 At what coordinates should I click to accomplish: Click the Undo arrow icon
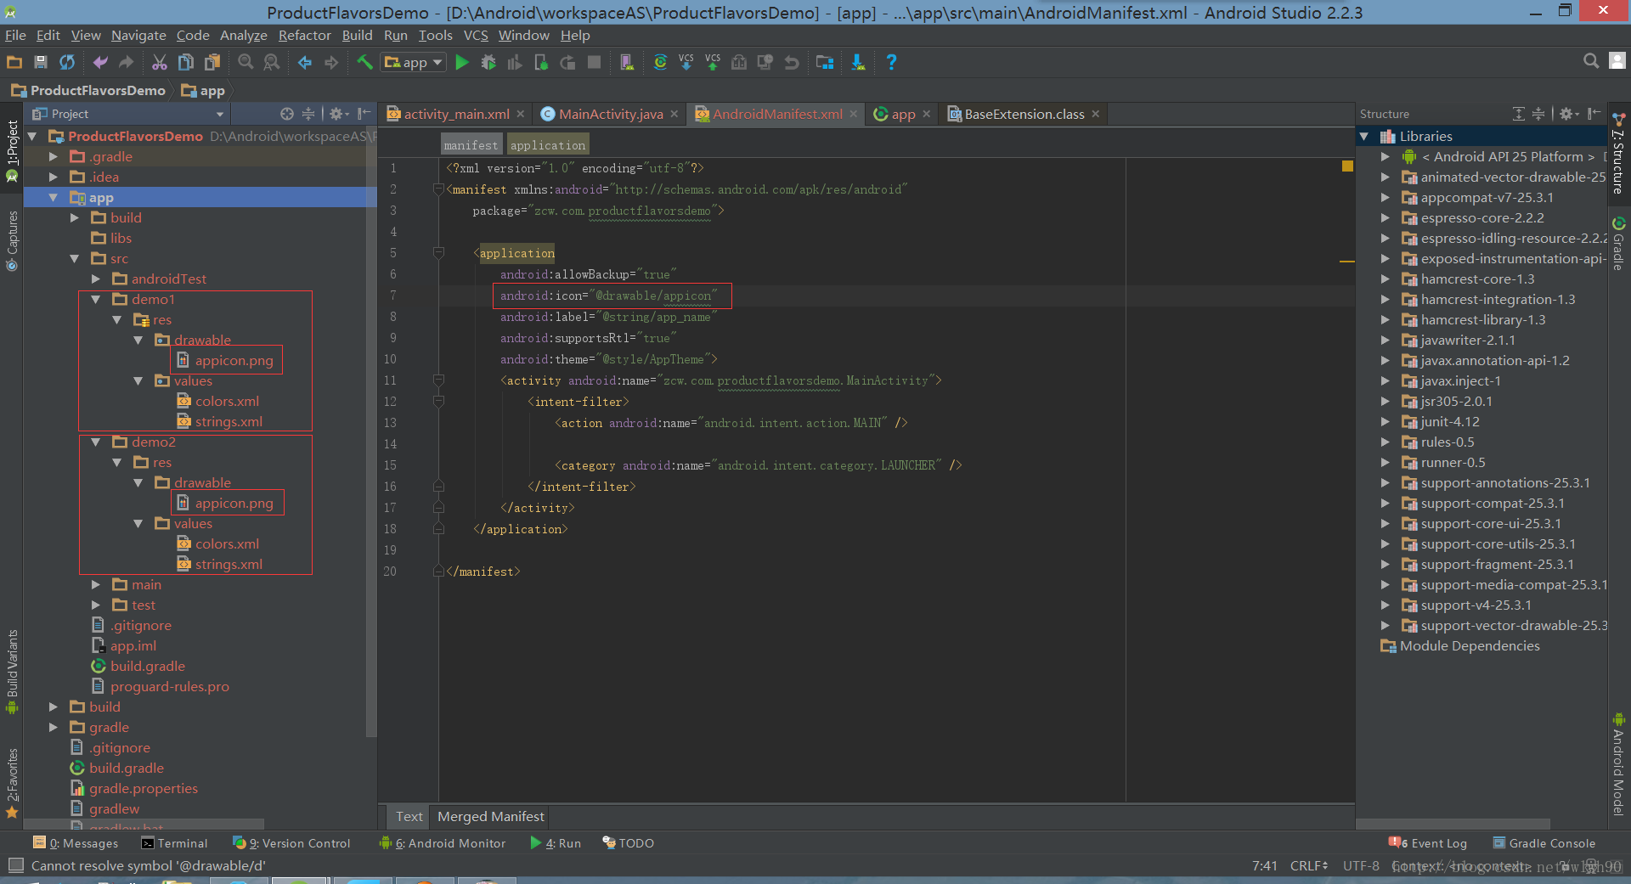click(x=100, y=62)
